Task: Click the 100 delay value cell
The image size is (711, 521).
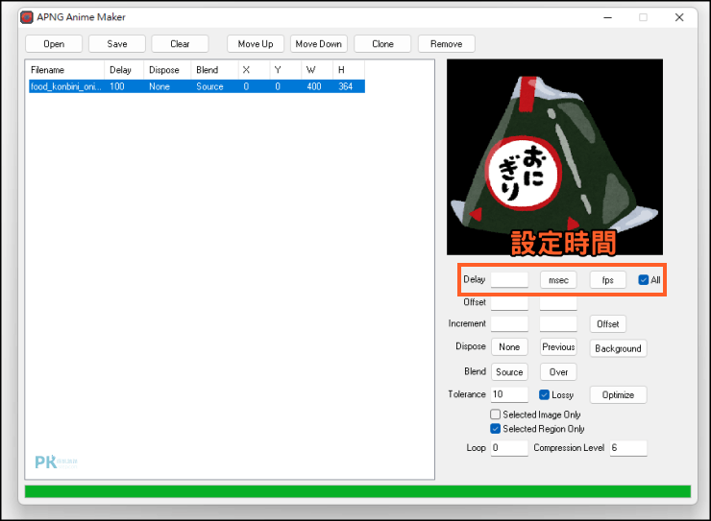Action: pos(117,86)
